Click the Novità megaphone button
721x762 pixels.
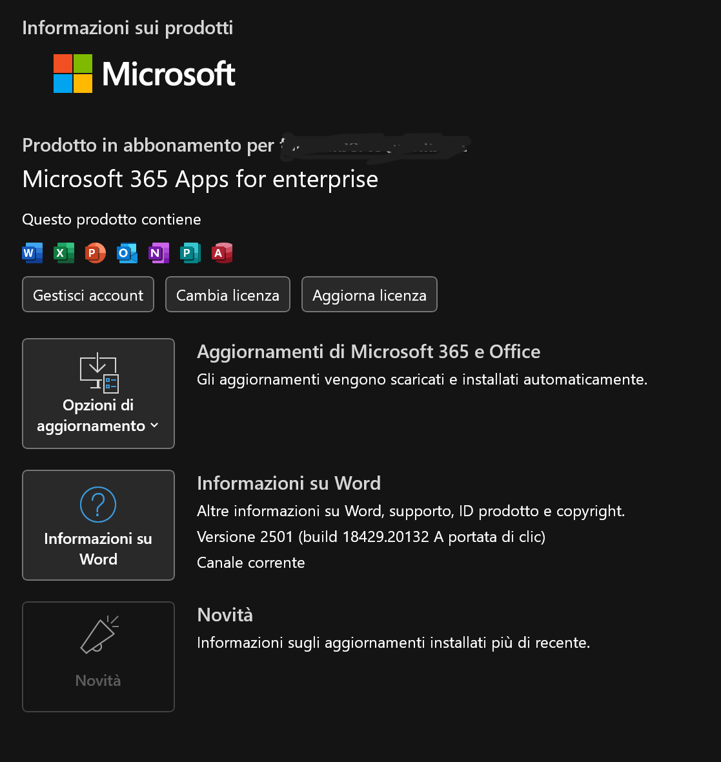click(x=98, y=657)
